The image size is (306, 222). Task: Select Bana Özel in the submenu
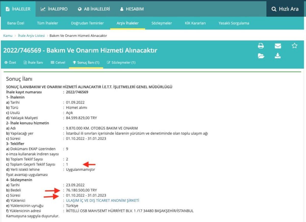point(16,23)
